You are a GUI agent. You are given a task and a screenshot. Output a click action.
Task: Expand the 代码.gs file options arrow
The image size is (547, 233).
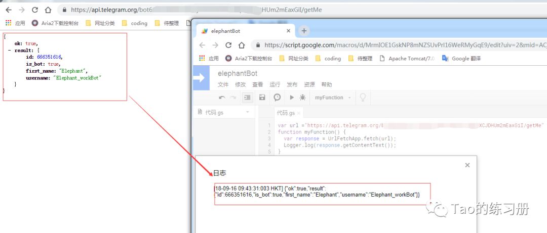[248, 112]
